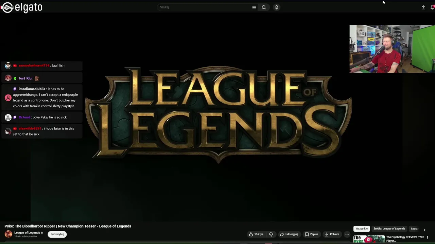Subscribe using the Subskrybuj button
The width and height of the screenshot is (435, 244).
pos(57,234)
